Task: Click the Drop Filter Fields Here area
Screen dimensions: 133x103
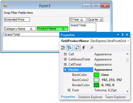Action: click(x=56, y=13)
